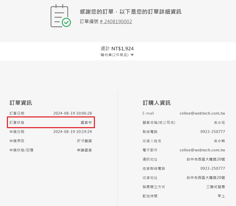Image resolution: width=236 pixels, height=206 pixels.
Task: Select the 三聯式發票 invoice type value
Action: click(216, 187)
